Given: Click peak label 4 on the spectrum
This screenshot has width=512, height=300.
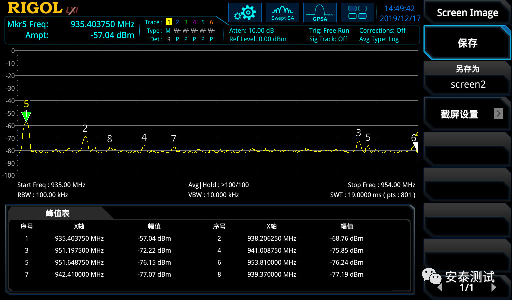Looking at the screenshot, I should [x=144, y=137].
